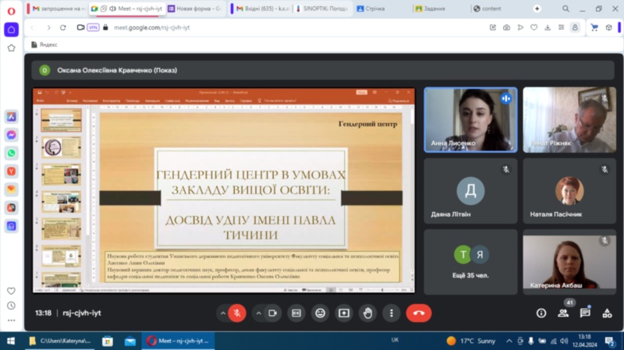Click the present screen button

(343, 313)
